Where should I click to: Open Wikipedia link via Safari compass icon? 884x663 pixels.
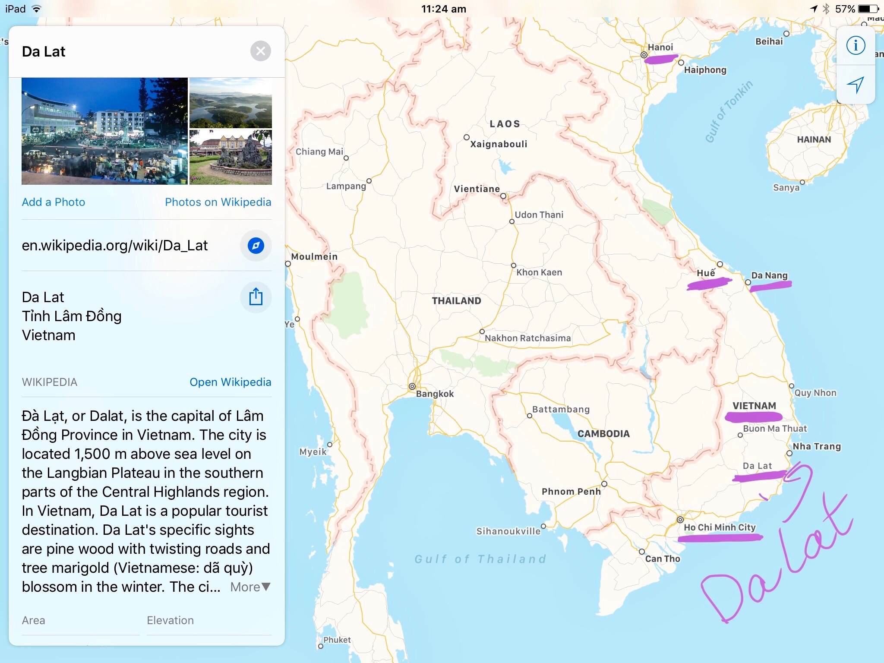256,246
